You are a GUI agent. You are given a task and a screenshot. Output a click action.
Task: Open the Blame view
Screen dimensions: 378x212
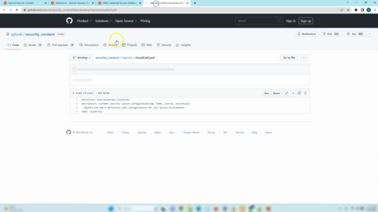pyautogui.click(x=276, y=93)
